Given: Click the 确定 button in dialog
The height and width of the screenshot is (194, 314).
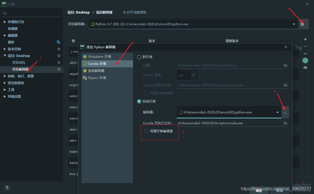Looking at the screenshot, I should 259,190.
